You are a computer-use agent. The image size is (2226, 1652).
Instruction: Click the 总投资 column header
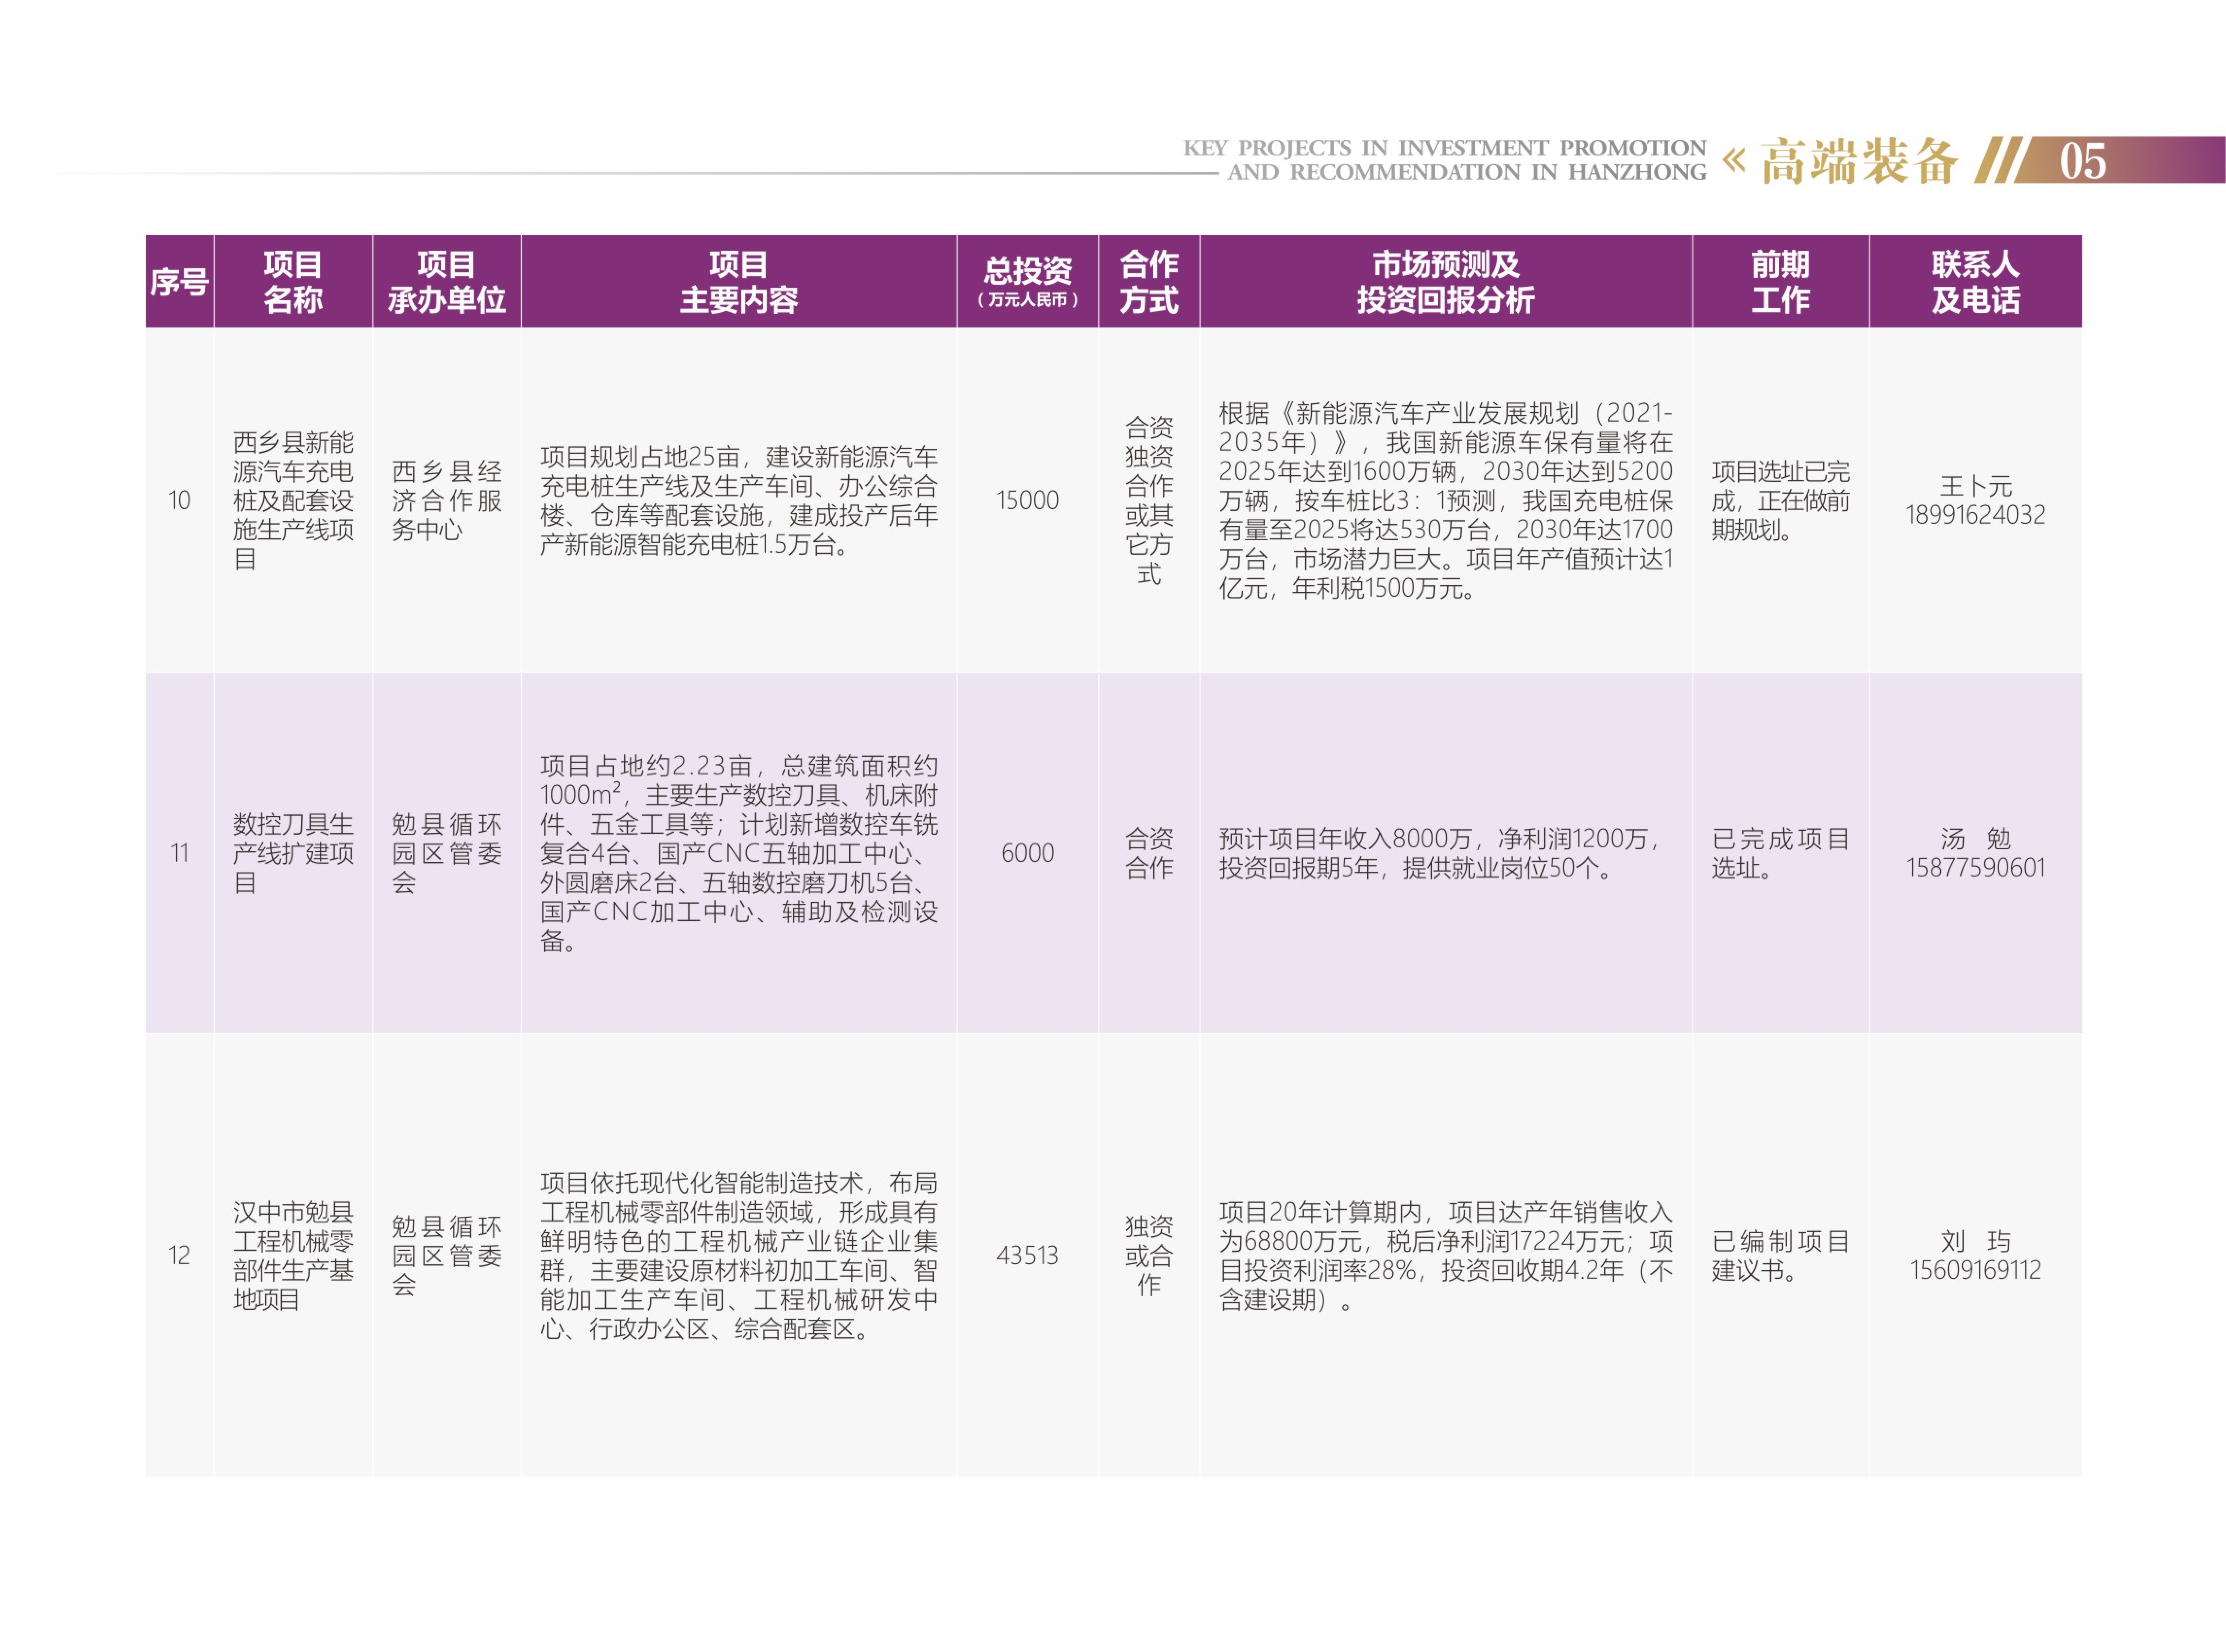[x=1027, y=282]
